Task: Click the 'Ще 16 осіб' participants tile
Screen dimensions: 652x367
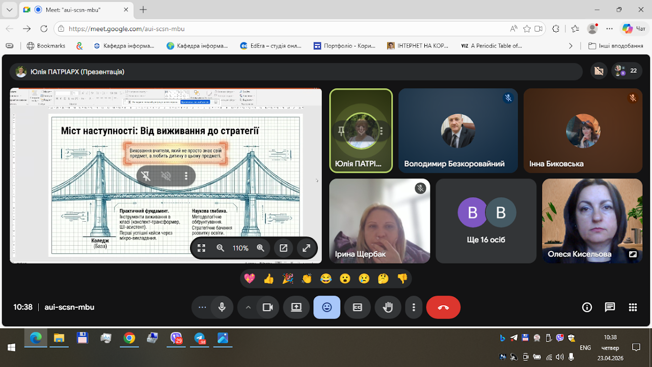Action: click(486, 221)
